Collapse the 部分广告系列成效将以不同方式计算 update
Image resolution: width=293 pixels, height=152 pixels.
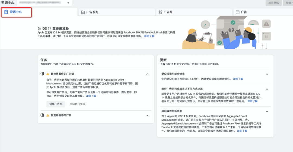point(267,89)
